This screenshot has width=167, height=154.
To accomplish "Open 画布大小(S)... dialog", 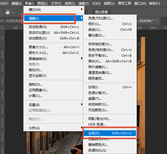I will coord(53,53).
